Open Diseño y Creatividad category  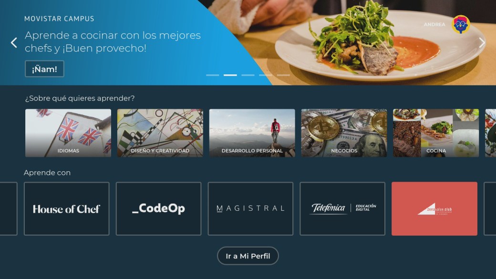pos(160,133)
